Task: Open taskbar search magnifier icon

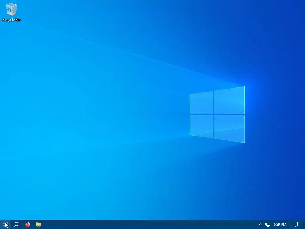Action: 16,225
